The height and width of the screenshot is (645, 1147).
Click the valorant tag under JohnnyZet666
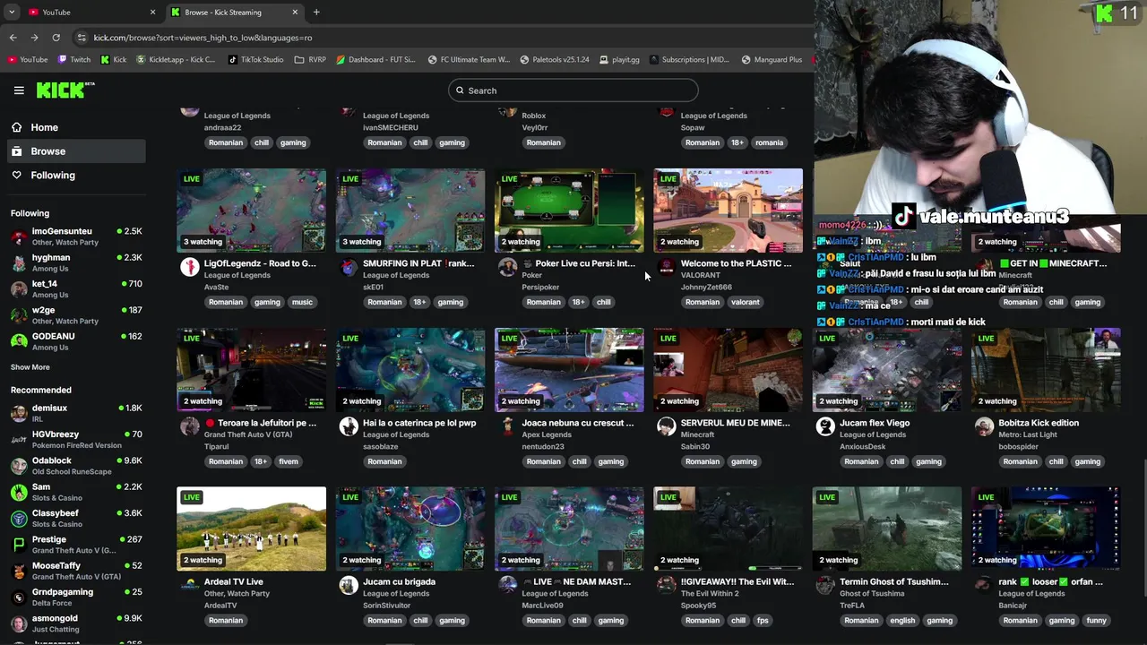click(x=746, y=302)
